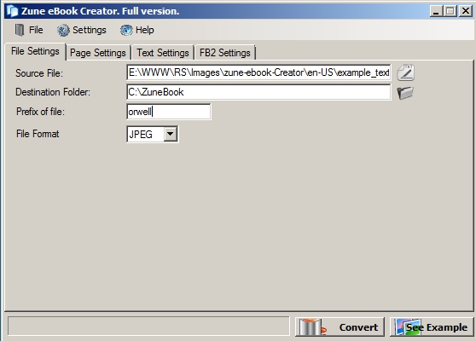The height and width of the screenshot is (341, 476).
Task: Switch to the Text Settings tab
Action: click(163, 53)
